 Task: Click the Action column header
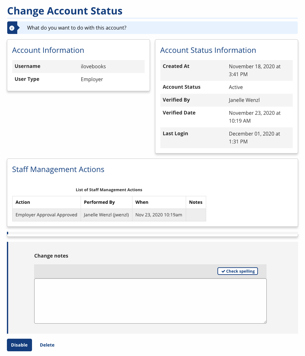click(46, 202)
